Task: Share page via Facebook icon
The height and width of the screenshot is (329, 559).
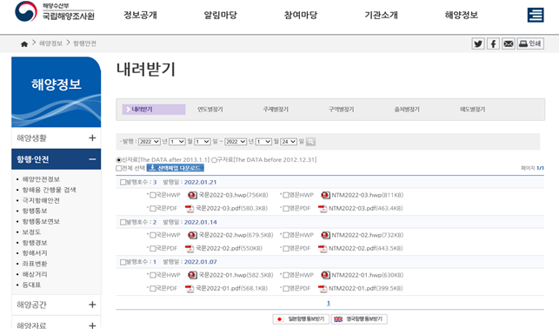Action: tap(493, 44)
